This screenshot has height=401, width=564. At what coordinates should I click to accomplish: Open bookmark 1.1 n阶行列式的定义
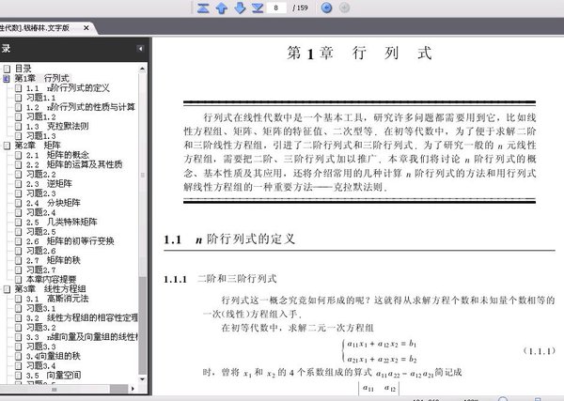pyautogui.click(x=68, y=87)
